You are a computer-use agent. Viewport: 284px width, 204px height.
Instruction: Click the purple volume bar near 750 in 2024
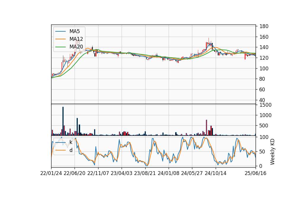click(x=206, y=128)
